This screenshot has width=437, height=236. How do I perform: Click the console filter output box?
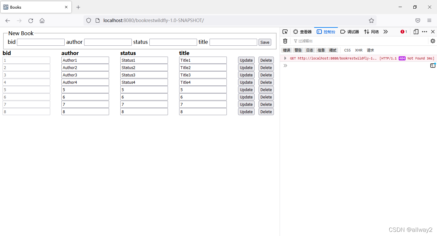pos(360,41)
